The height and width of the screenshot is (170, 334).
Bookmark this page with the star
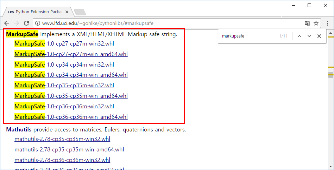coord(316,23)
